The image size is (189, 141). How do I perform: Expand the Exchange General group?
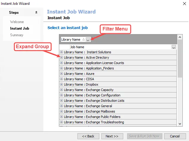62,106
